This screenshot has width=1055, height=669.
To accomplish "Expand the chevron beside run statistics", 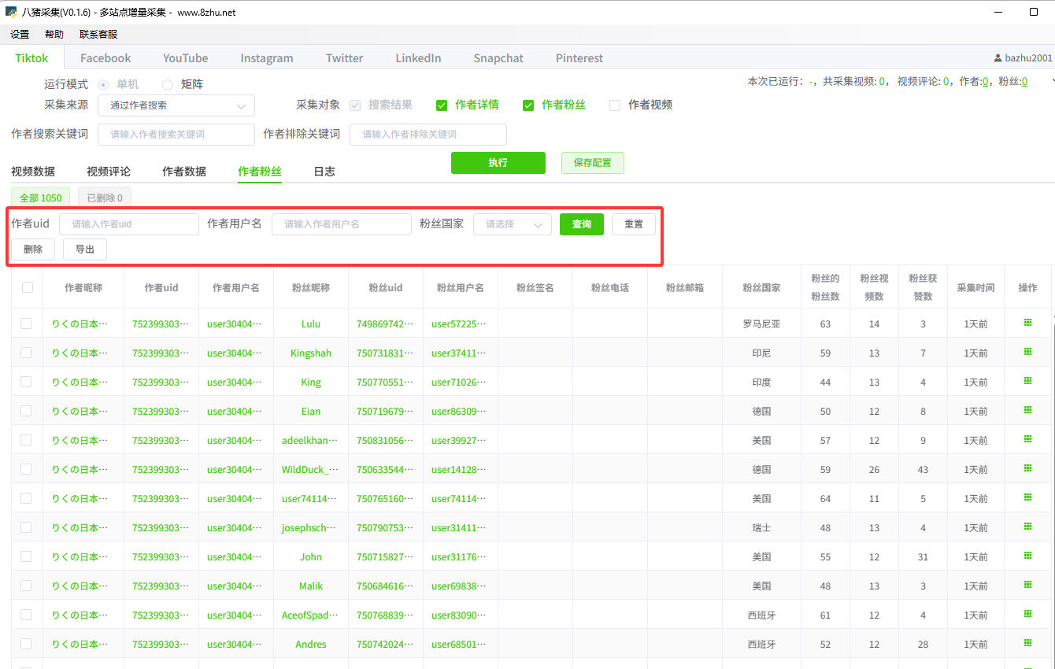I will [x=1053, y=81].
